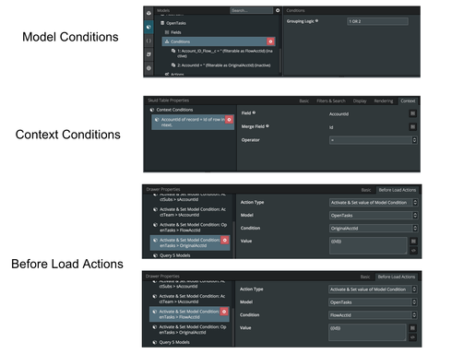This screenshot has width=452, height=354.
Task: Switch to the Rendering tab
Action: (384, 100)
